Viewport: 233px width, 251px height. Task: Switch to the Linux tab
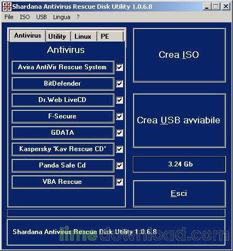[x=83, y=37]
